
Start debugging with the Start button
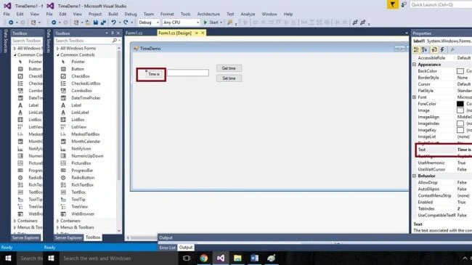pos(211,23)
